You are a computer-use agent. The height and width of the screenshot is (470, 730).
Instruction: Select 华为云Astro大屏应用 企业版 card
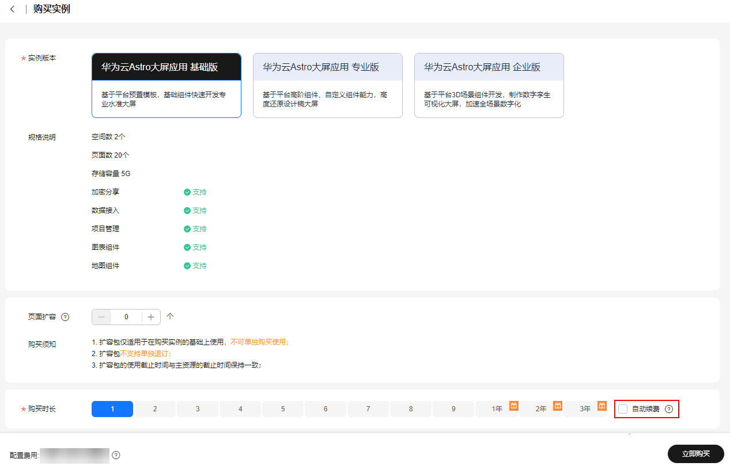(489, 85)
